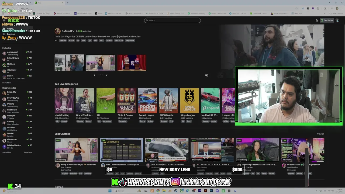Open the Just Chatting category card
This screenshot has width=345, height=194.
(x=64, y=101)
